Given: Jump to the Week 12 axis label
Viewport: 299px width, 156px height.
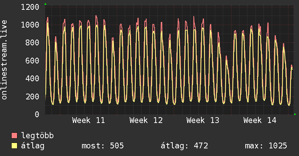Looking at the screenshot, I should tap(146, 120).
